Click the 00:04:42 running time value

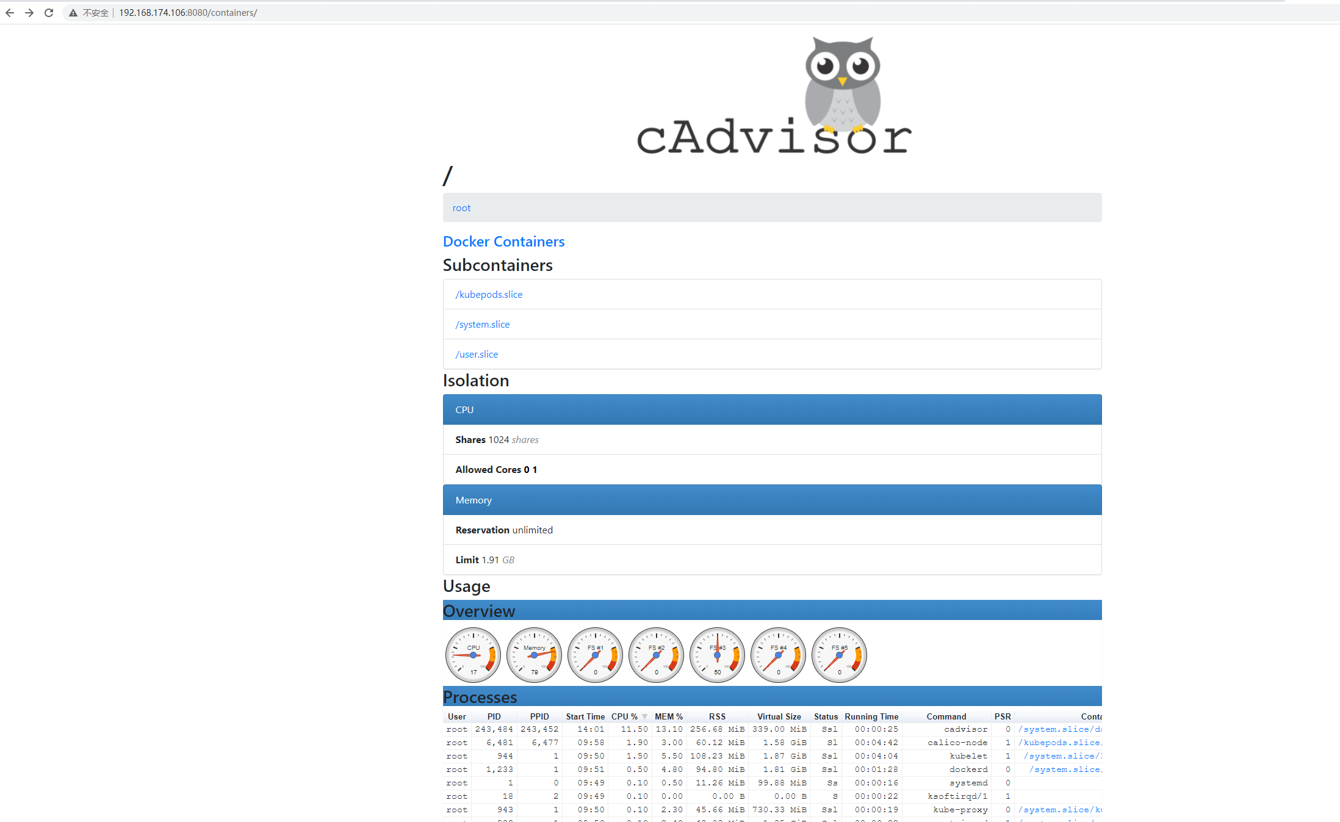(x=876, y=743)
